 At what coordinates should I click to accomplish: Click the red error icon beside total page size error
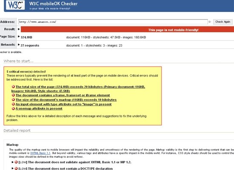[13, 87]
